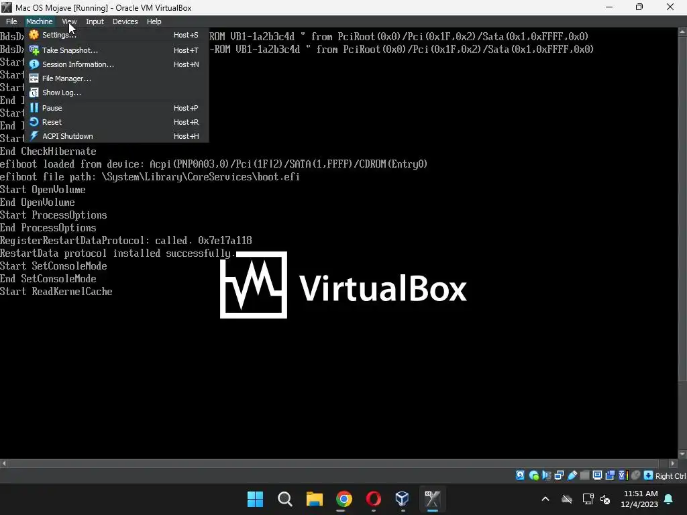Image resolution: width=687 pixels, height=515 pixels.
Task: Choose ACPI Shutdown
Action: (x=116, y=135)
